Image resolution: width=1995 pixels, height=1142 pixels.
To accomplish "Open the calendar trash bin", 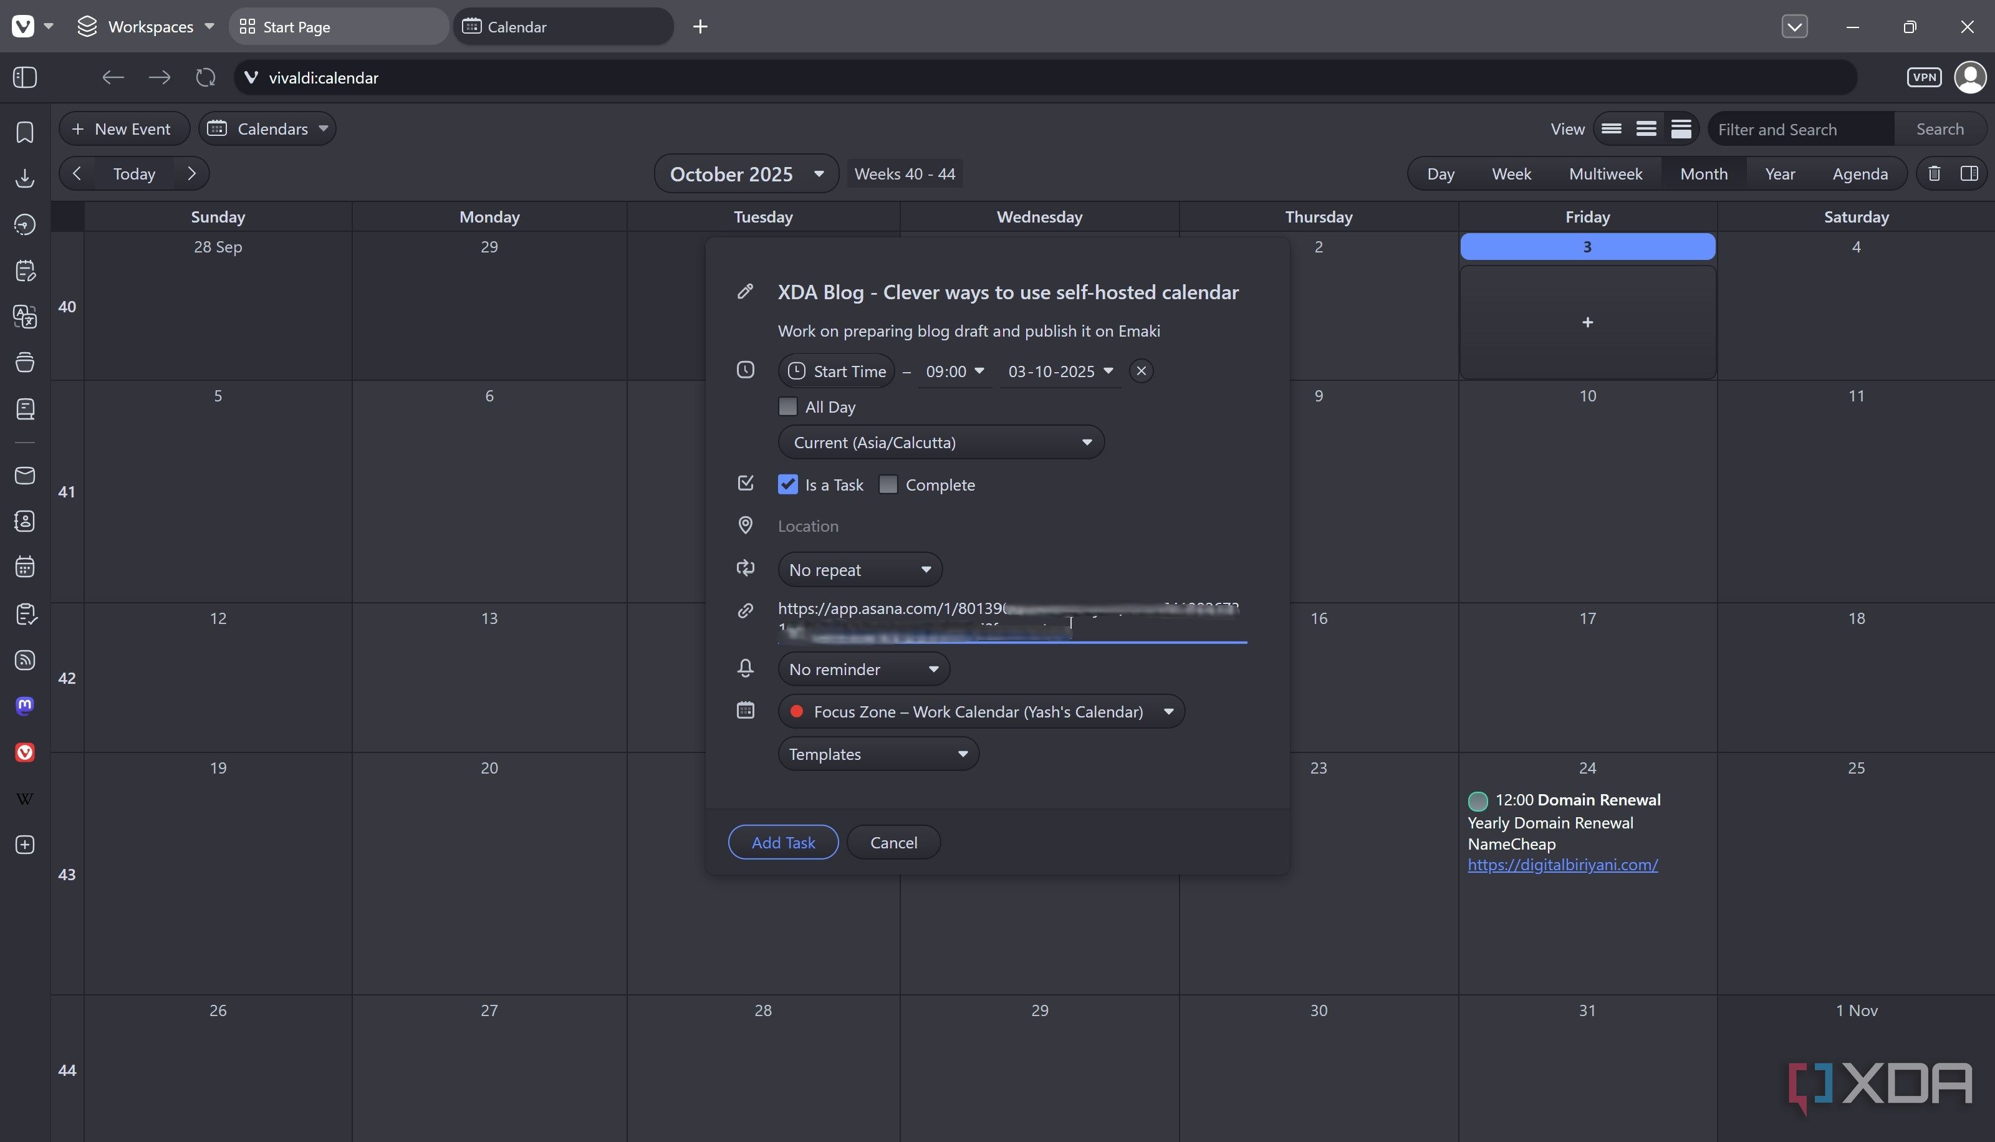I will click(1935, 173).
